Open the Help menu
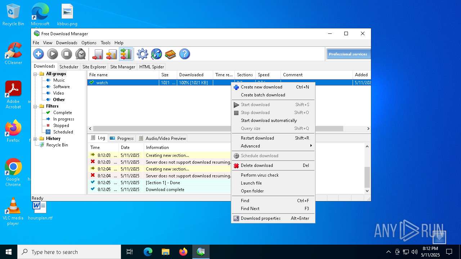 point(119,43)
